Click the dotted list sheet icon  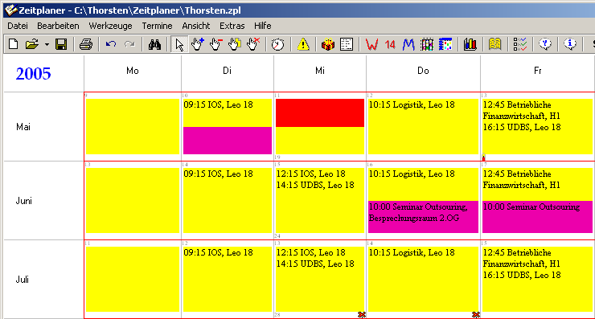coord(347,44)
